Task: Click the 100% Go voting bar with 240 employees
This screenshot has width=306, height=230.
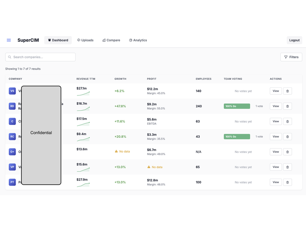Action: (x=237, y=106)
